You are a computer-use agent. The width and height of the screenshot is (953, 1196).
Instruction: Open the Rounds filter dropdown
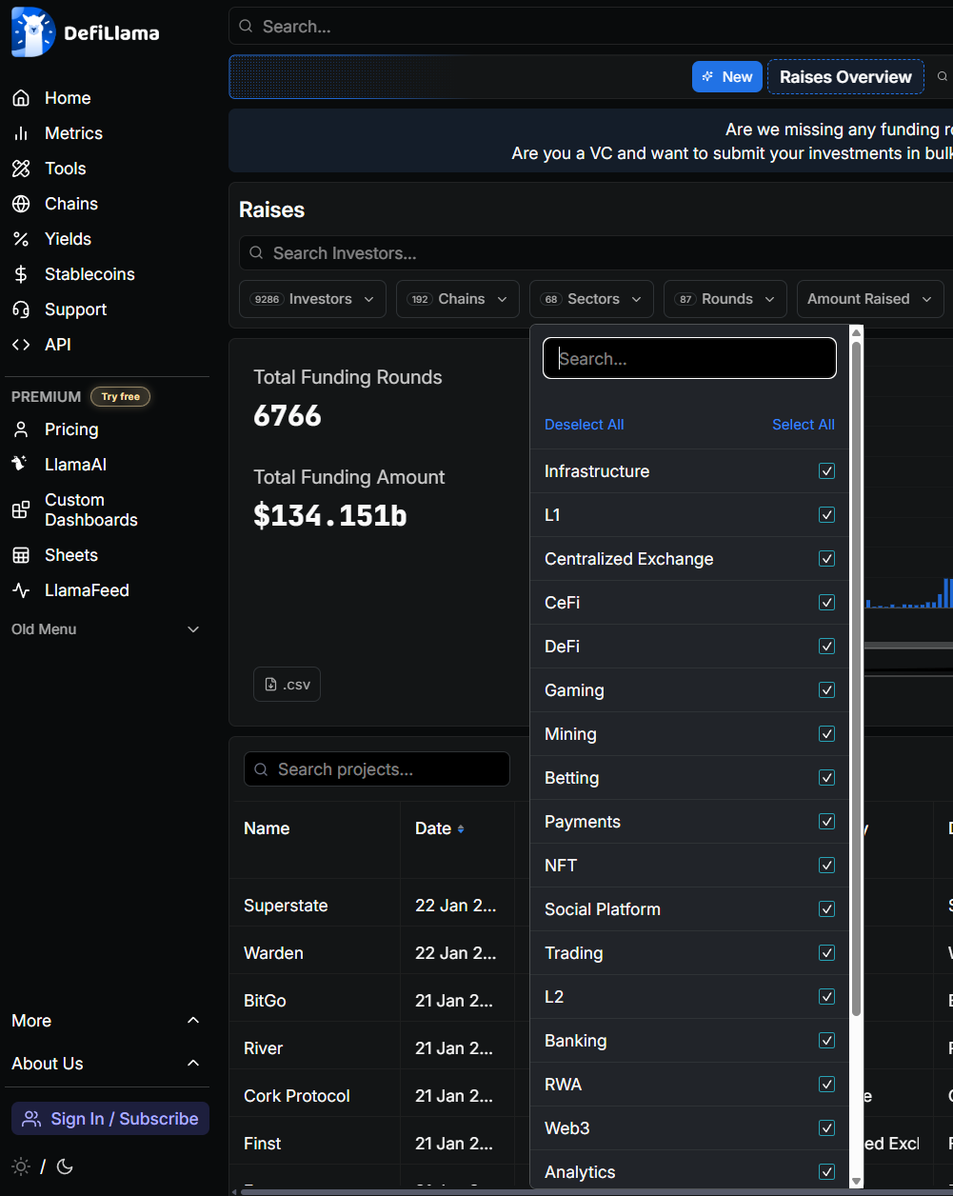click(725, 299)
